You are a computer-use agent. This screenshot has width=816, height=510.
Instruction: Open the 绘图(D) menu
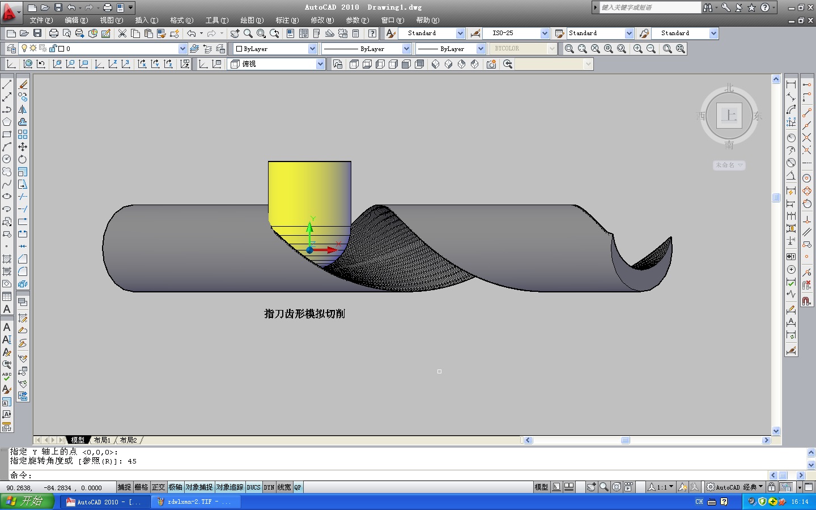click(x=252, y=20)
